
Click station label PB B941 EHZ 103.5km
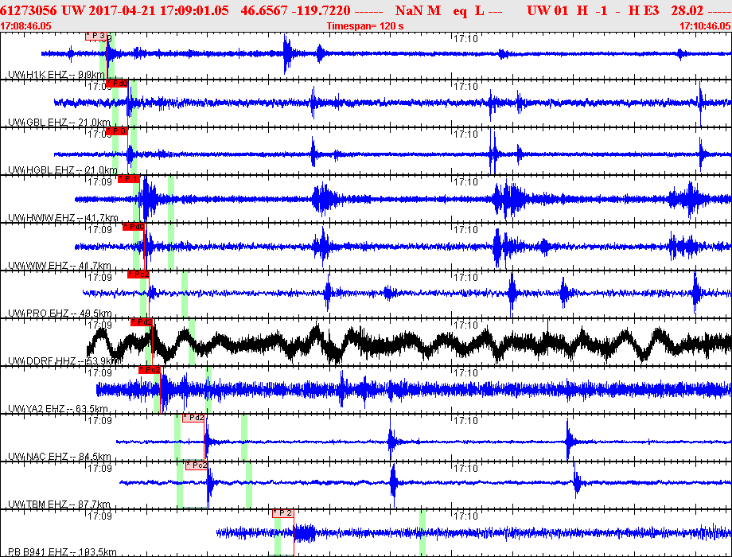(x=62, y=552)
